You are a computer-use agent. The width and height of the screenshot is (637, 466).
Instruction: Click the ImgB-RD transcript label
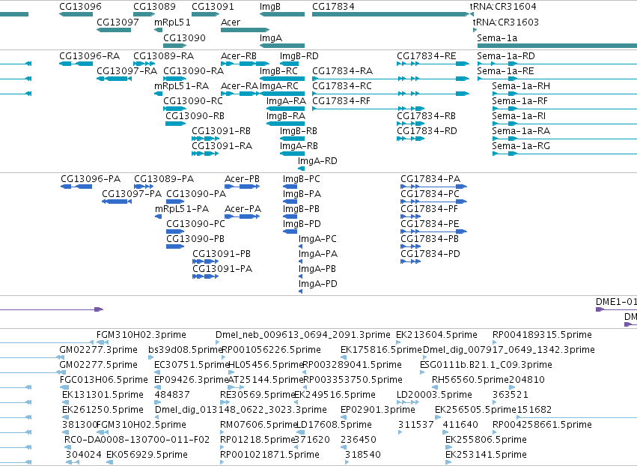pyautogui.click(x=299, y=55)
